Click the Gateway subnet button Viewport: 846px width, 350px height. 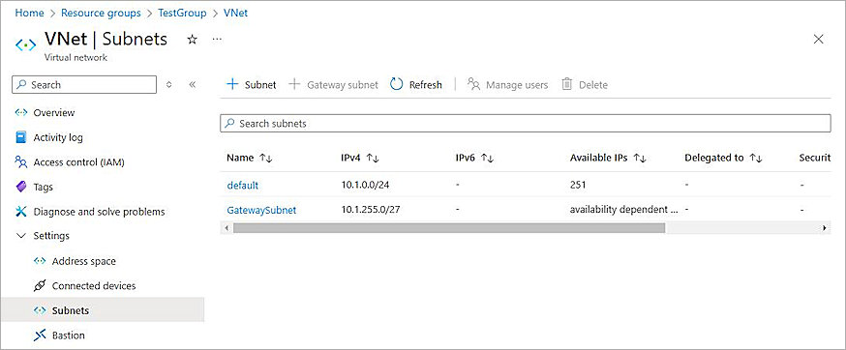tap(333, 85)
